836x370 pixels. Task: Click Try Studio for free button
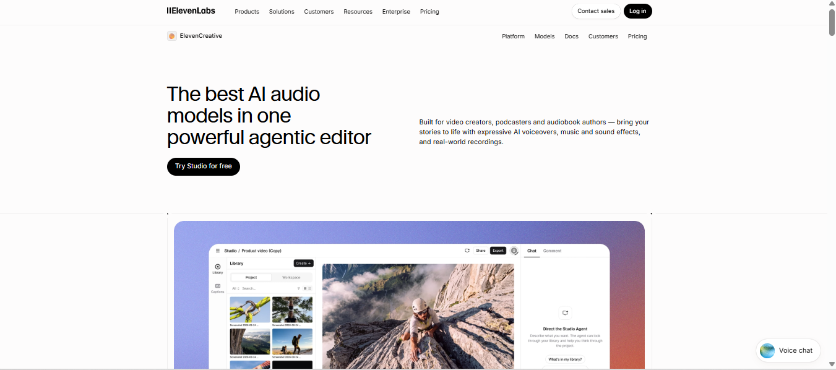(x=204, y=166)
